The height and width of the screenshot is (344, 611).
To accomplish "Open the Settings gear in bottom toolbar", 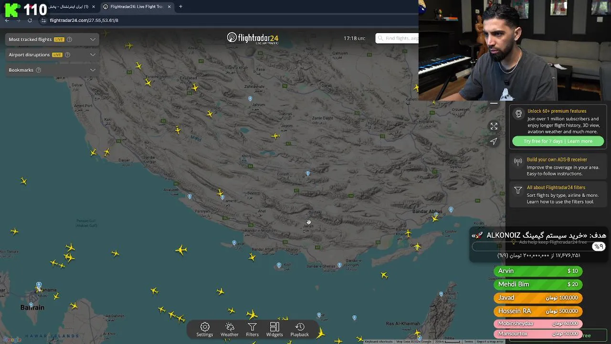I will click(204, 330).
